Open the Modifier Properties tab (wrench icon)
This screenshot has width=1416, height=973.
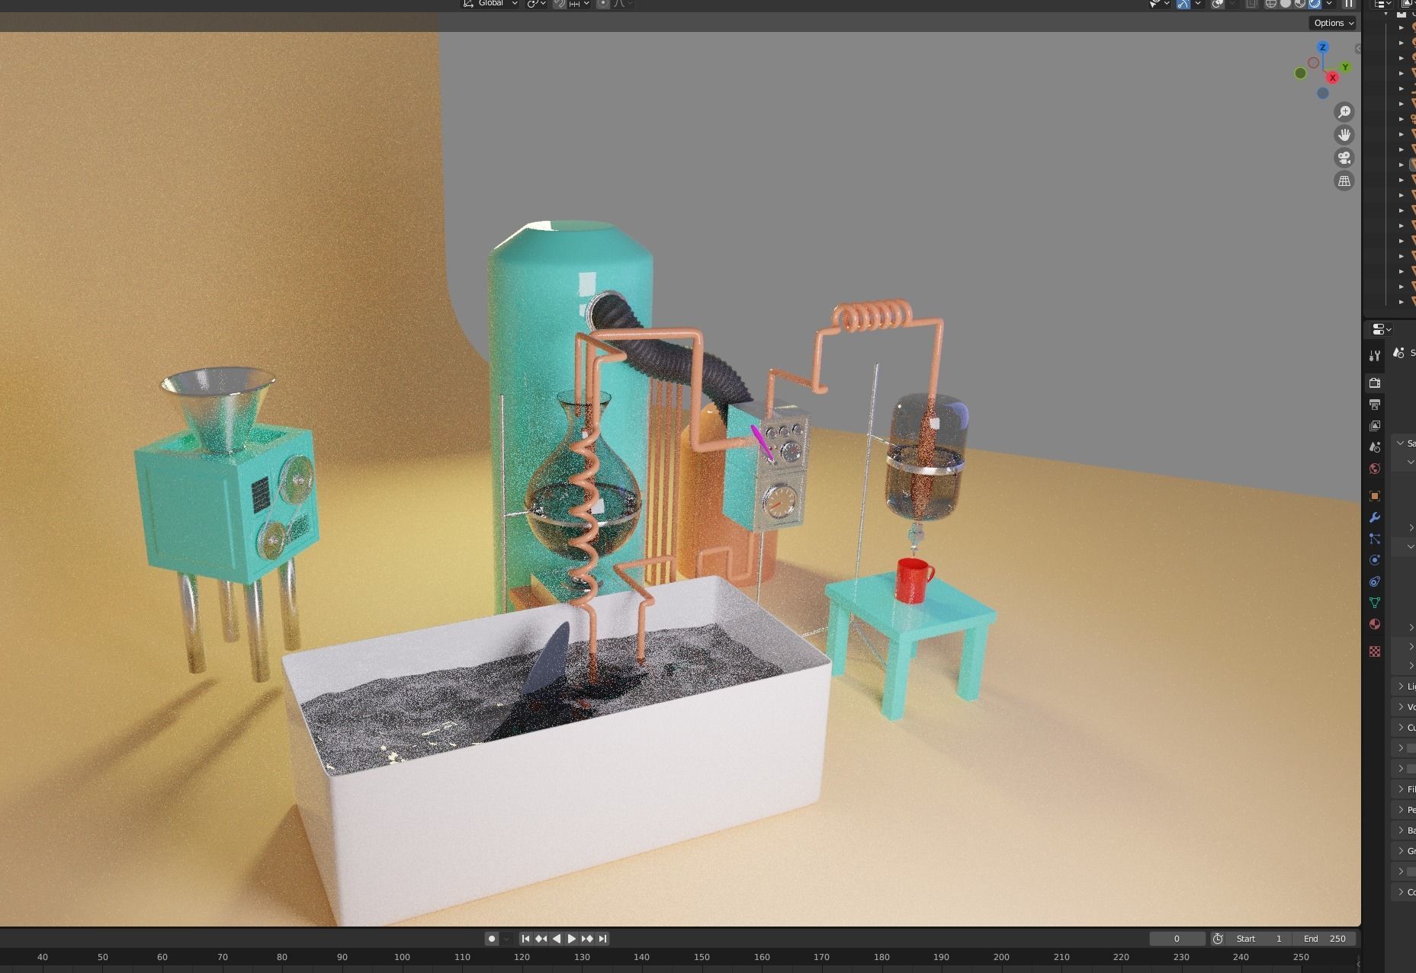(1375, 517)
